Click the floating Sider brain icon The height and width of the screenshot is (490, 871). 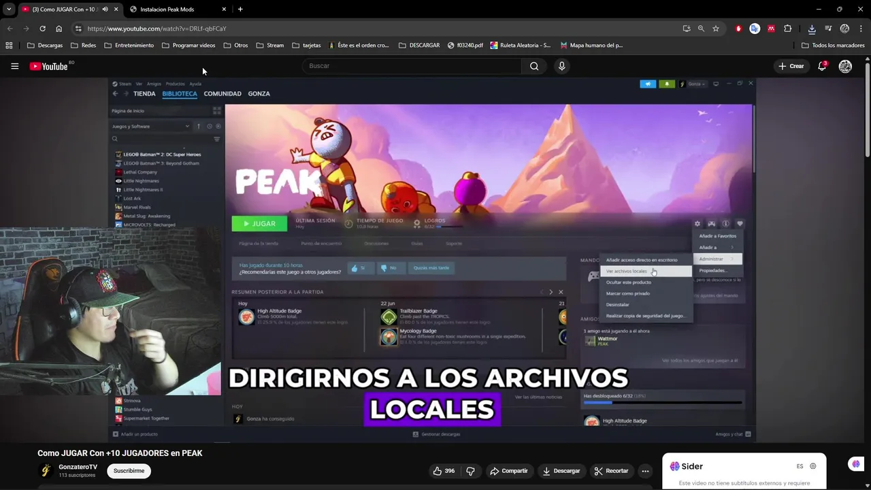[855, 464]
